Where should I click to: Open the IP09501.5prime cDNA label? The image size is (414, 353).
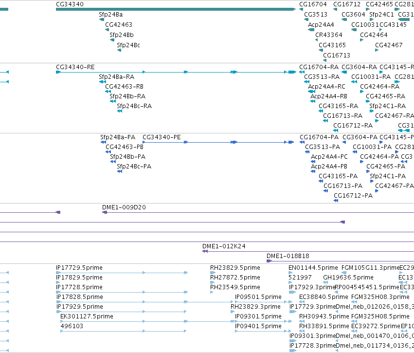tap(258, 297)
